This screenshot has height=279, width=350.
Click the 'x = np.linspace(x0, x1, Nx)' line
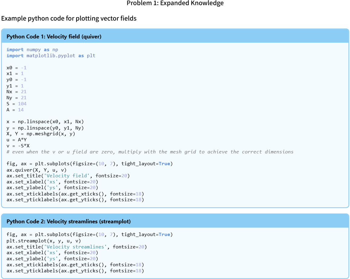(45, 122)
